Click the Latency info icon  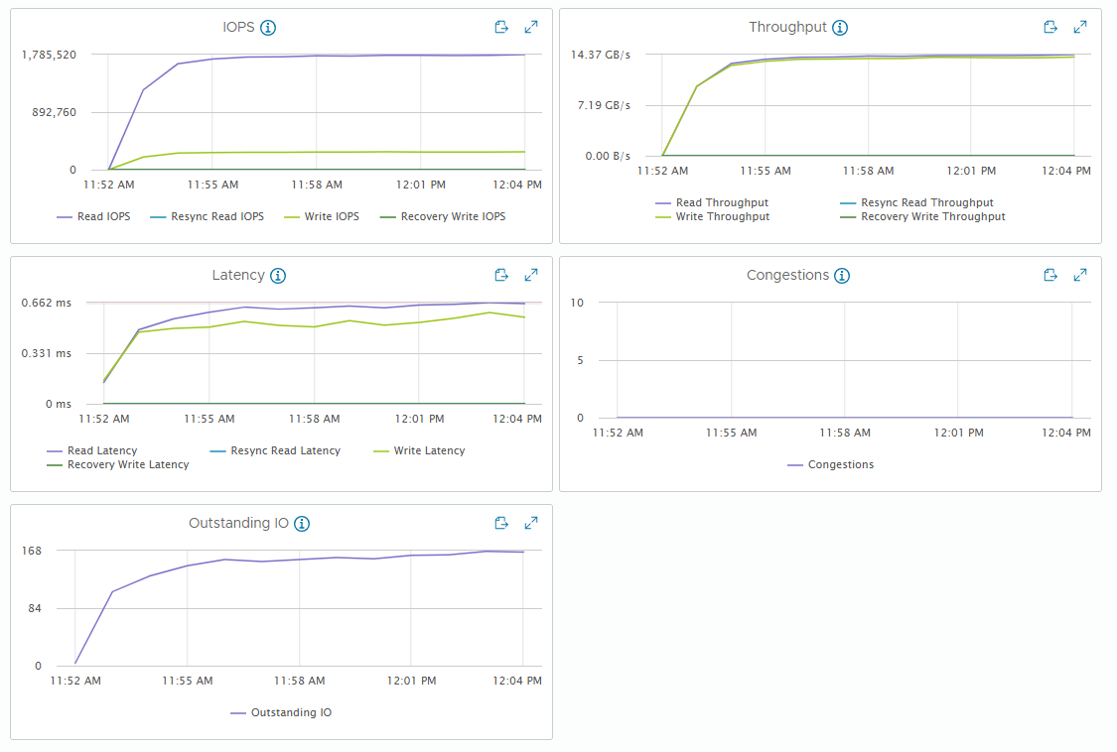pos(278,276)
